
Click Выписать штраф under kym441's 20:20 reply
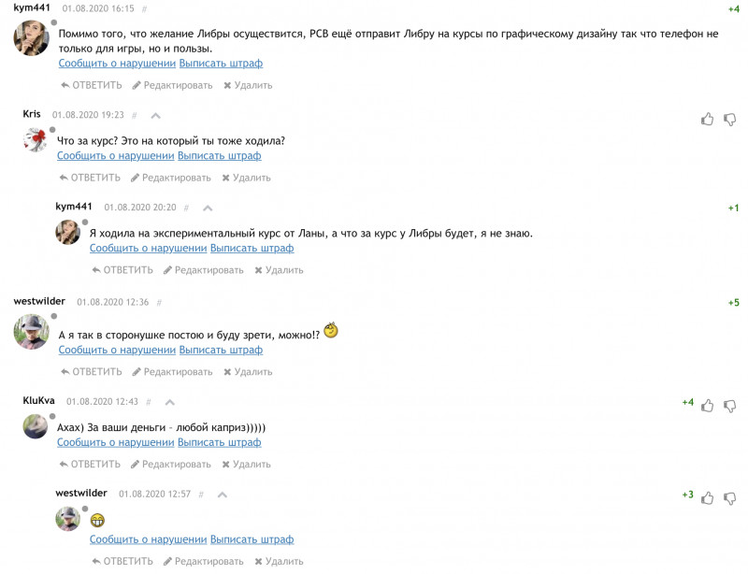252,248
